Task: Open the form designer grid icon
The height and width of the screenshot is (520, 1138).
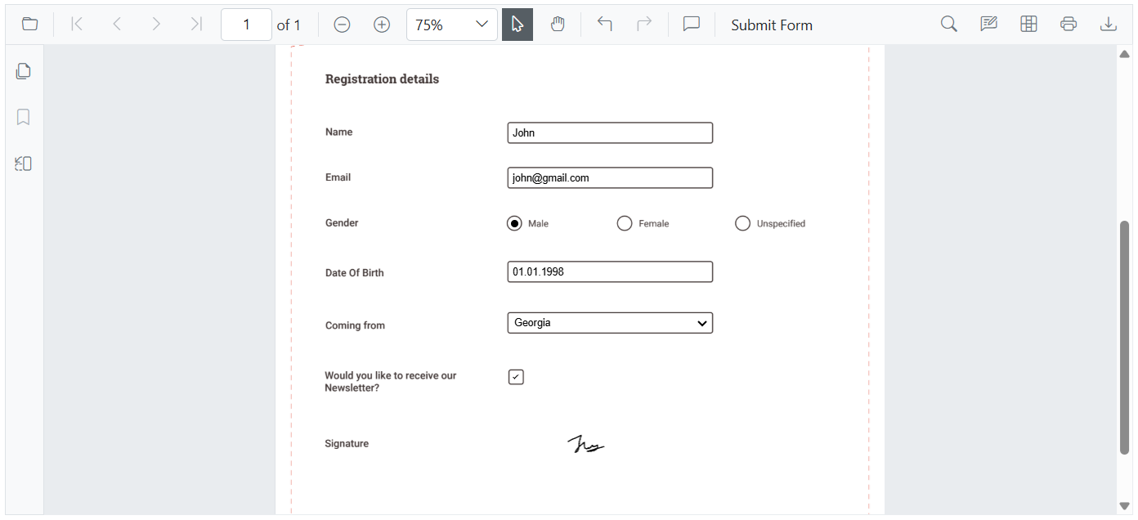Action: coord(1029,25)
